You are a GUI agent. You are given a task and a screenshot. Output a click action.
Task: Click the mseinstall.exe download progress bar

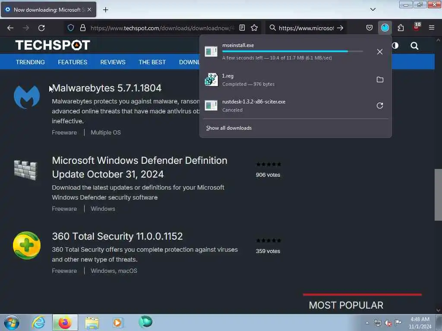click(x=293, y=52)
